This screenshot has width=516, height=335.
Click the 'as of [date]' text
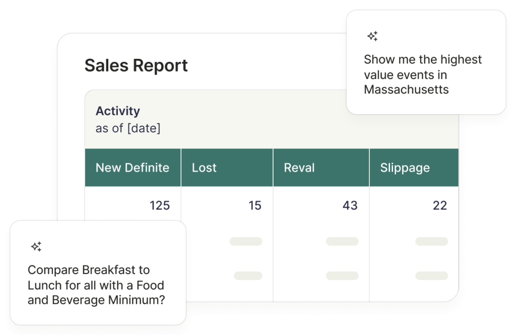[128, 128]
